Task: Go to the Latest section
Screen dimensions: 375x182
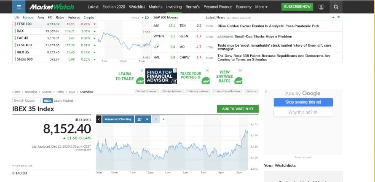Action: [x=93, y=7]
